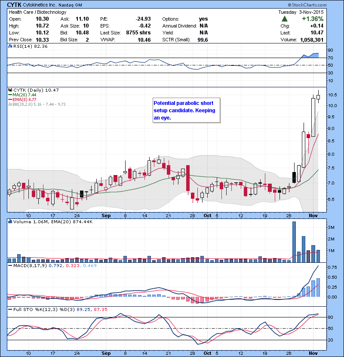Click the Health Care / Biotechnology sector text

tap(38, 12)
